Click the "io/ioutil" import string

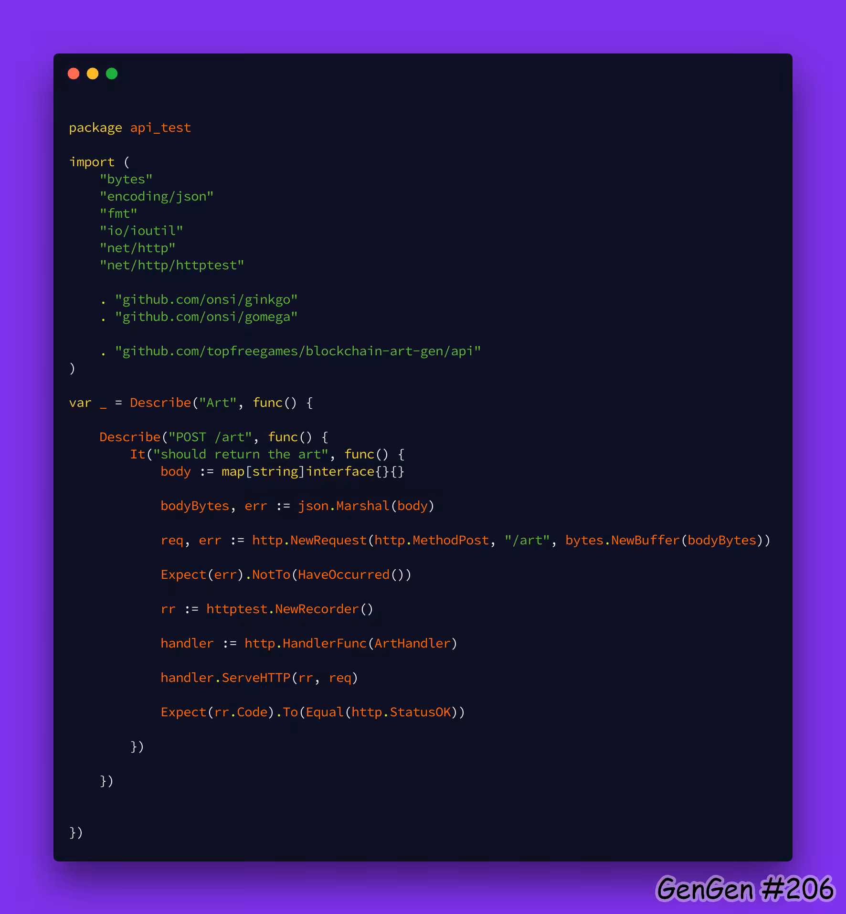(x=141, y=231)
